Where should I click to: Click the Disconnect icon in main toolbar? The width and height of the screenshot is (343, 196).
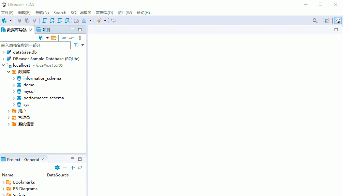pos(34,21)
